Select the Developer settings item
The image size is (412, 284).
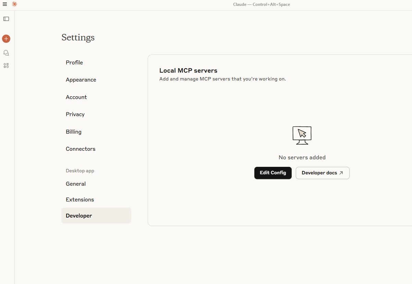[x=79, y=215]
